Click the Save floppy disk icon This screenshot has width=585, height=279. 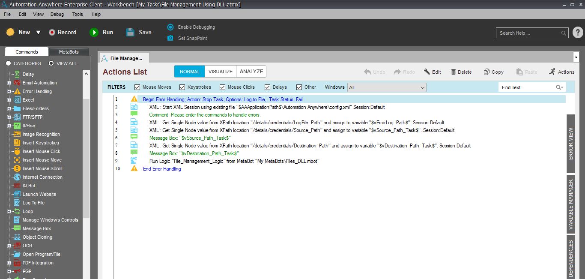click(131, 33)
